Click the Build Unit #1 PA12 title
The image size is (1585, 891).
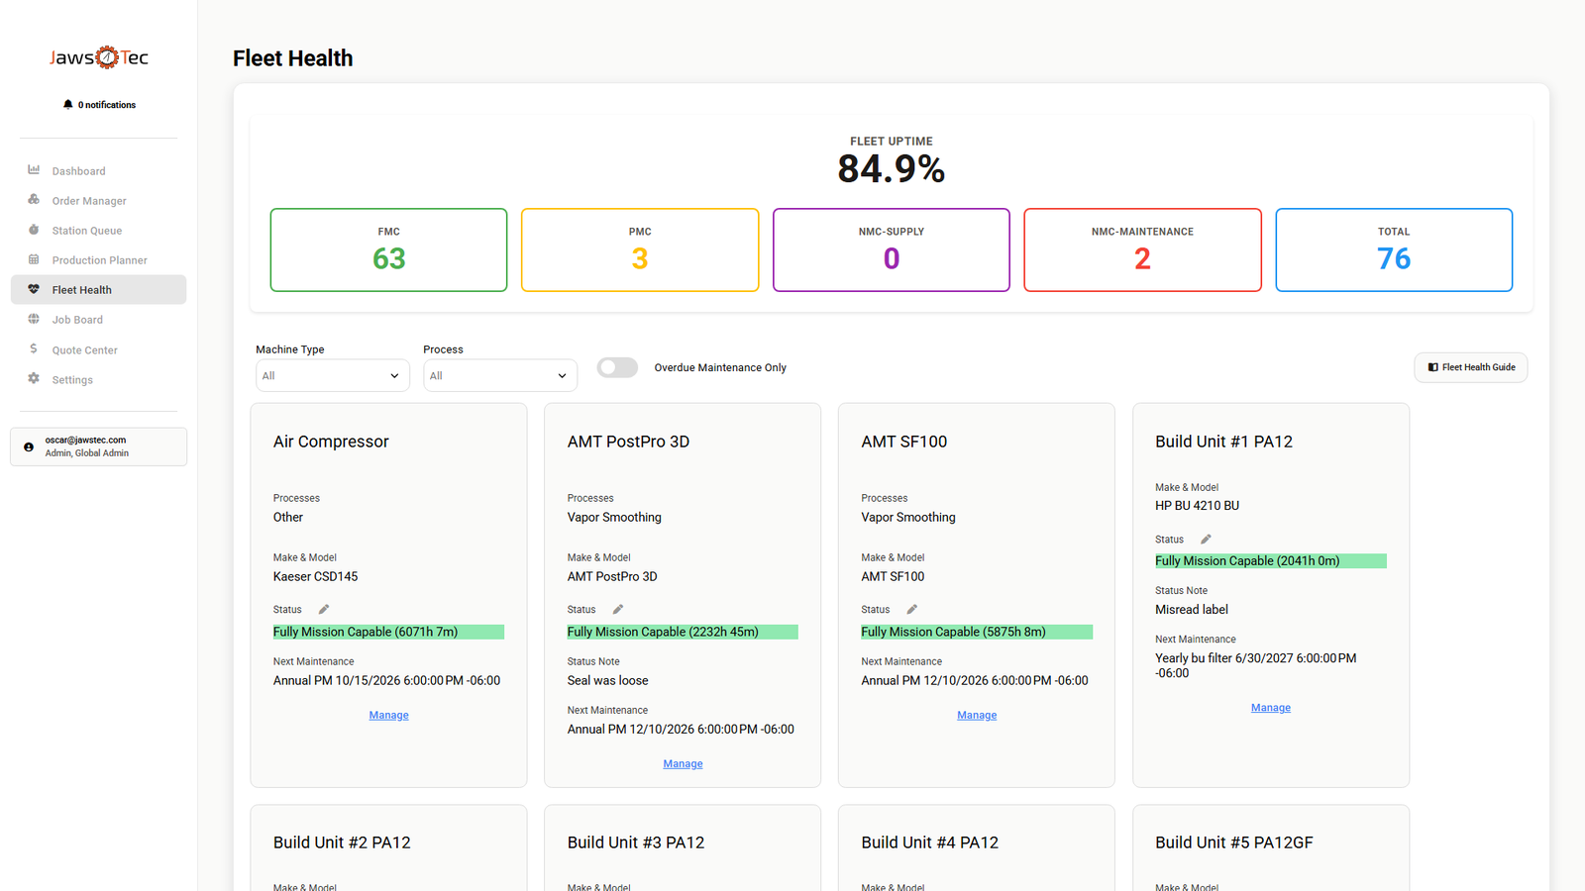tap(1223, 442)
